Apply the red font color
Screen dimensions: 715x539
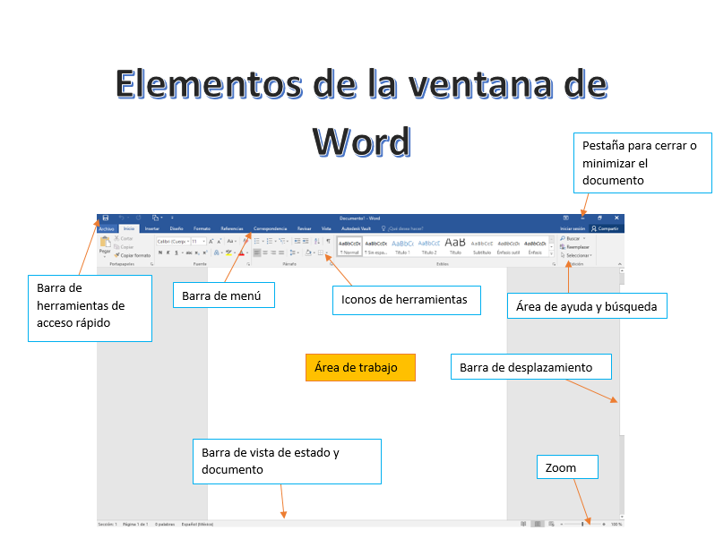[x=242, y=252]
